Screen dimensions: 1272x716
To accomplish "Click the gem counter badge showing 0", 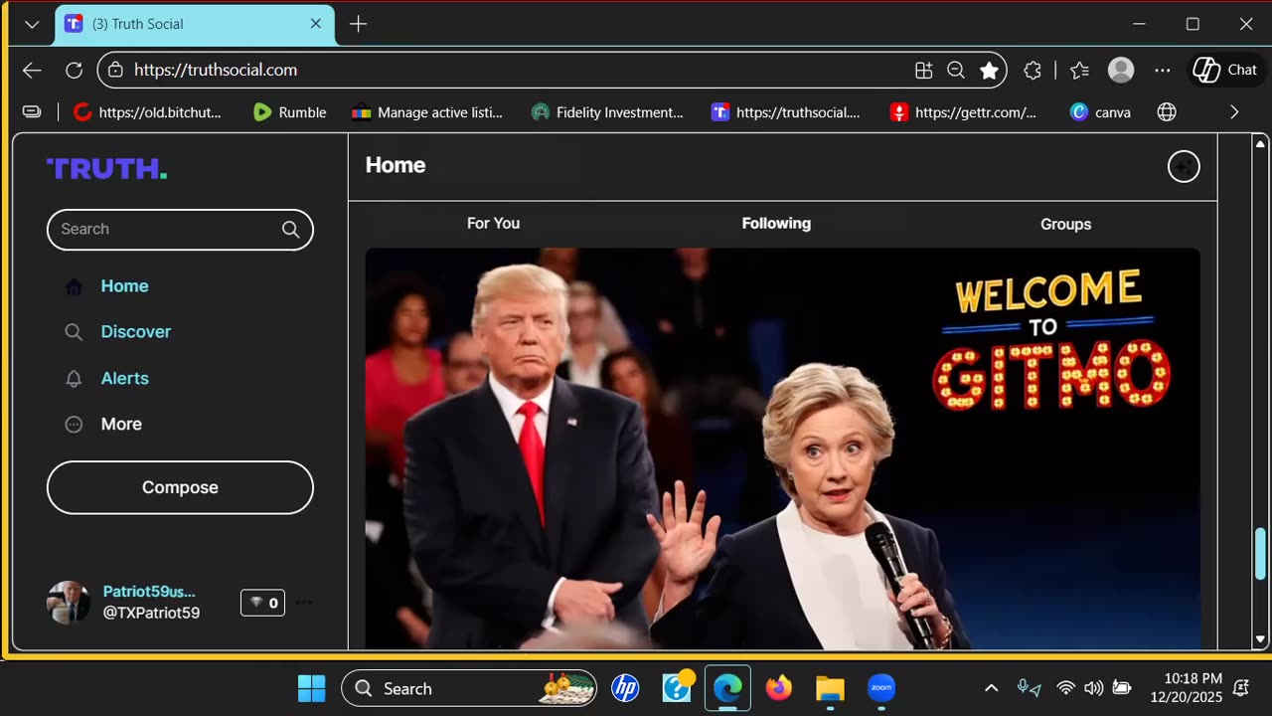I will click(x=262, y=603).
